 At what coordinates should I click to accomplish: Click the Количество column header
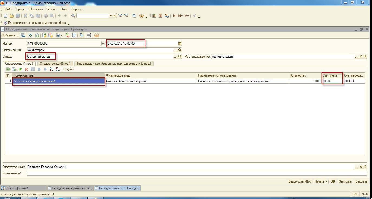click(x=305, y=75)
